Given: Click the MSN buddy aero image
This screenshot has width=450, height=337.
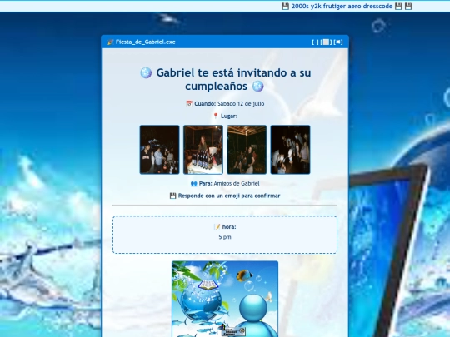Looking at the screenshot, I should (225, 299).
